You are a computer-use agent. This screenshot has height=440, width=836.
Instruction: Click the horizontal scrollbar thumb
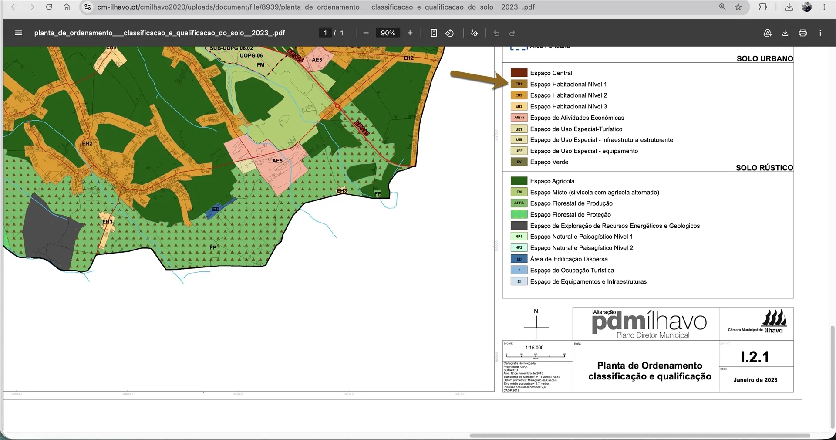[639, 436]
